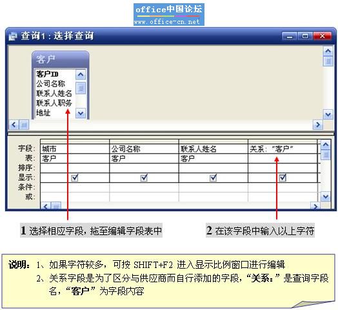The height and width of the screenshot is (310, 338).
Task: Close the 查询1 选择查询 window
Action: (x=323, y=36)
